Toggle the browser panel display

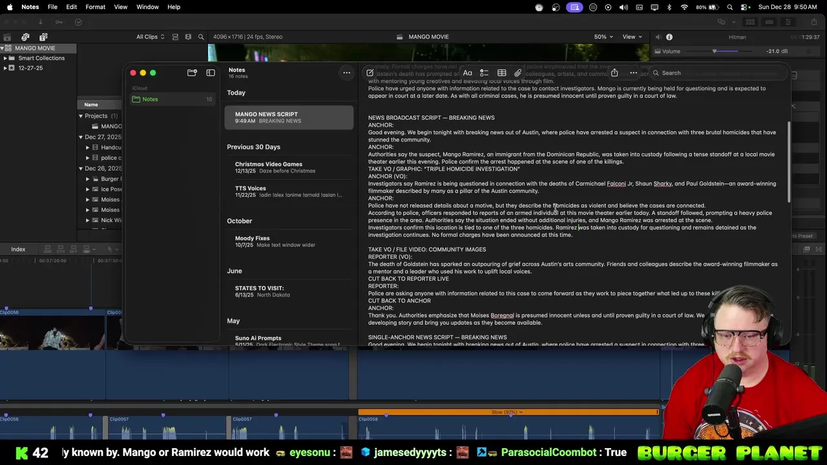pos(750,22)
